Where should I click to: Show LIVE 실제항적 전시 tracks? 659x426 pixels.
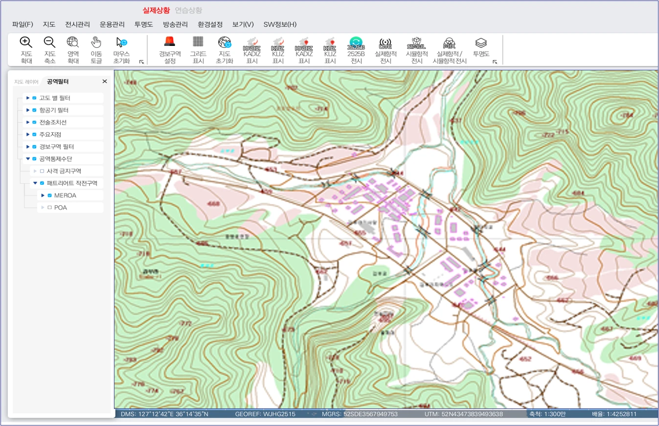[386, 50]
